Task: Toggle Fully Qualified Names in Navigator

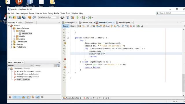Action: coord(33,97)
